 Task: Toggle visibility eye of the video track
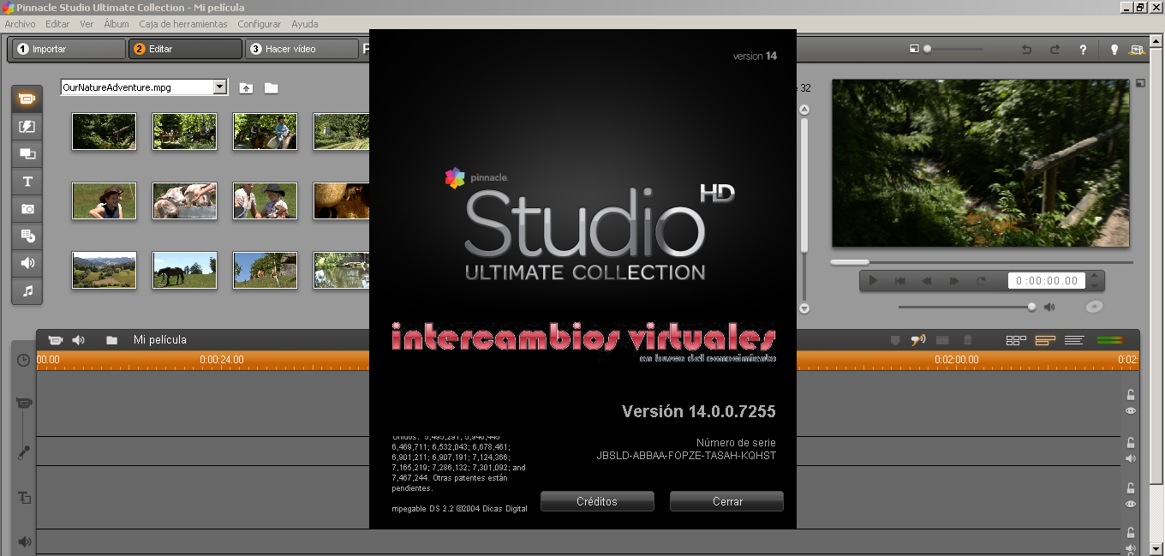(x=1131, y=411)
